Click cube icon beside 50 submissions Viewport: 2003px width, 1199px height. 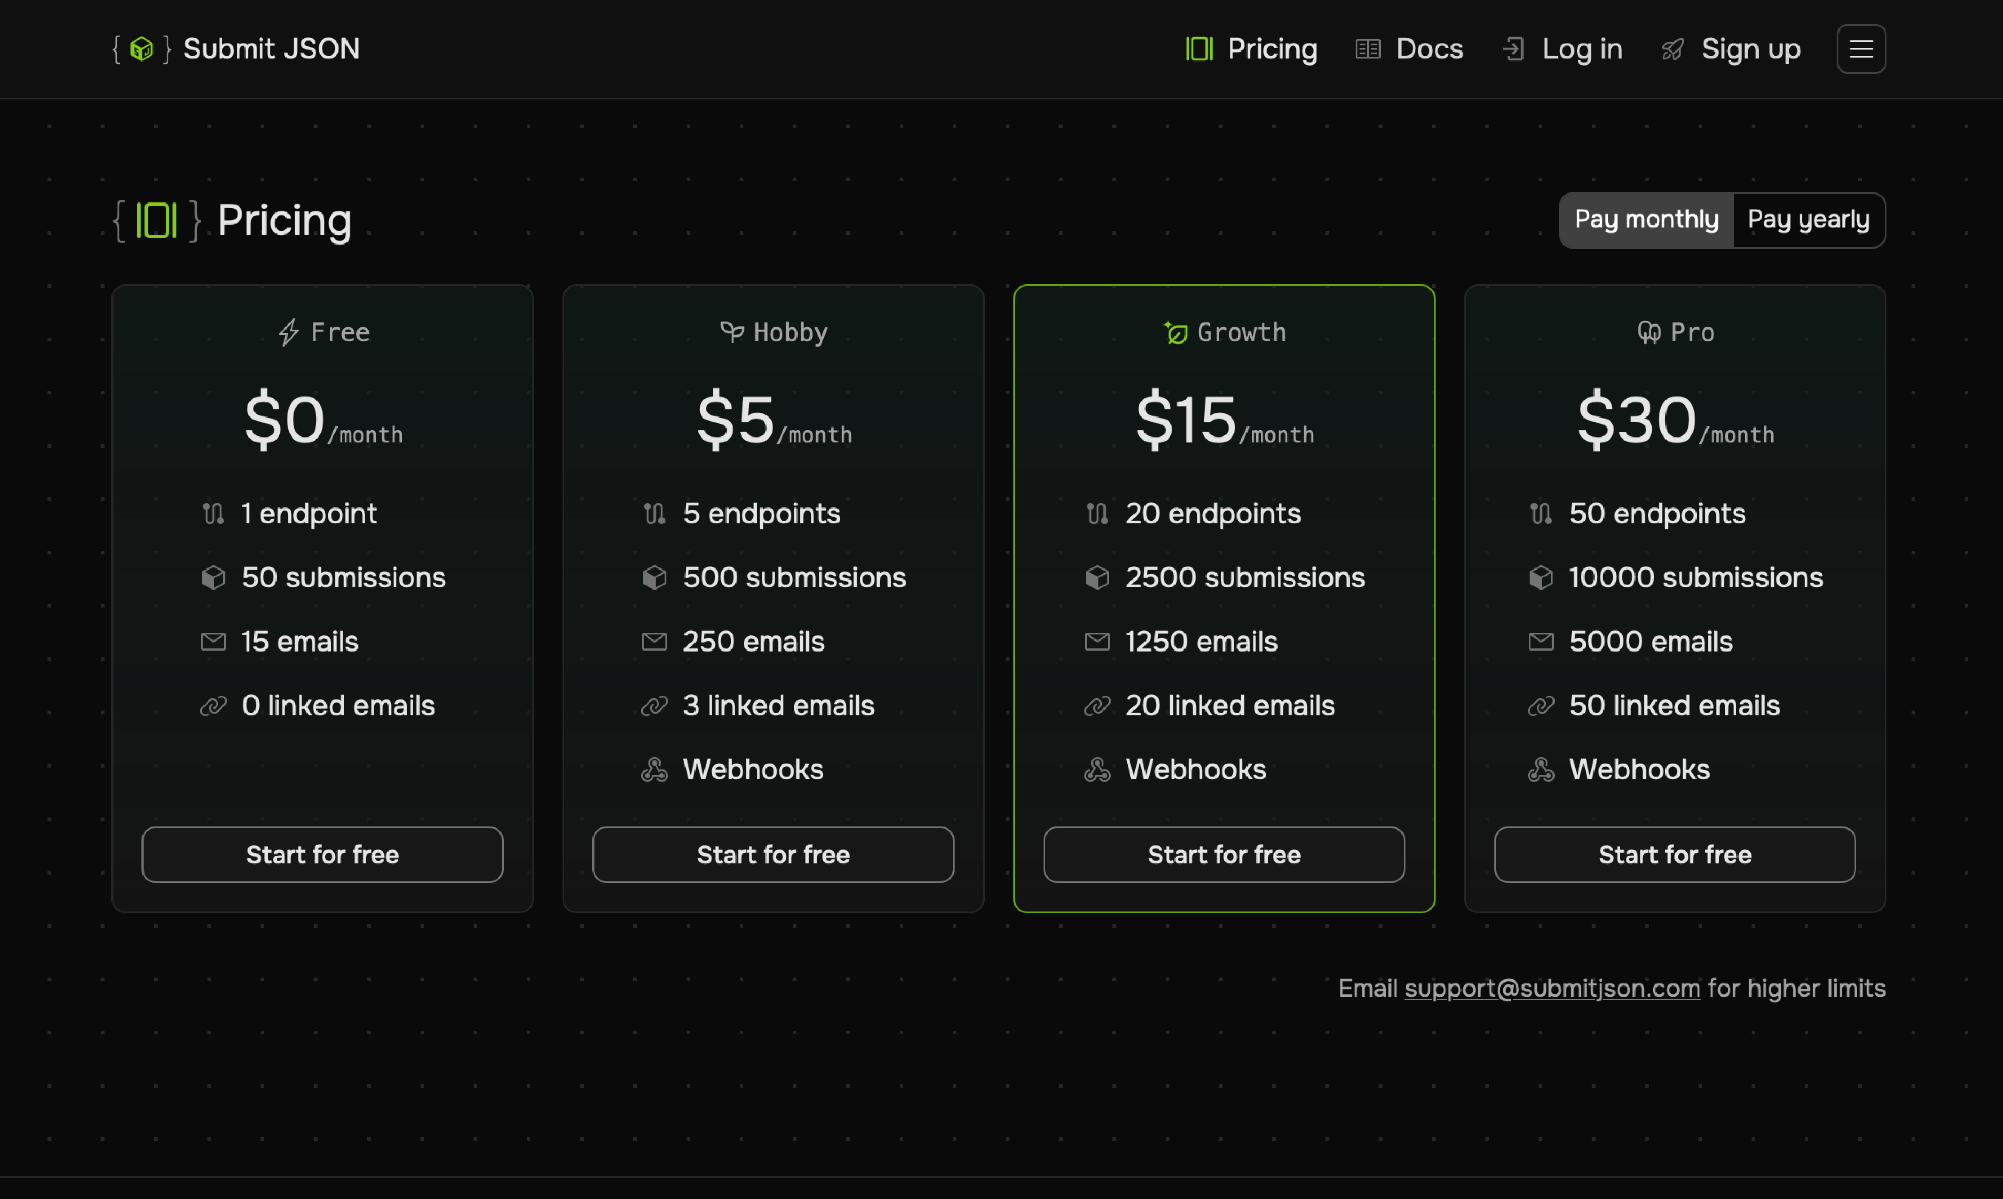213,578
